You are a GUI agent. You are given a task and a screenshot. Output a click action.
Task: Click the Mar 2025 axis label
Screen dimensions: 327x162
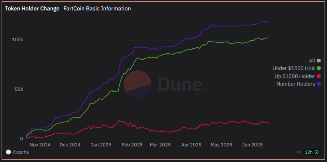point(160,145)
